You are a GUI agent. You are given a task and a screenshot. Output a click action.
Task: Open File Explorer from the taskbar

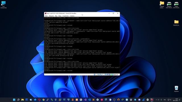22,100
